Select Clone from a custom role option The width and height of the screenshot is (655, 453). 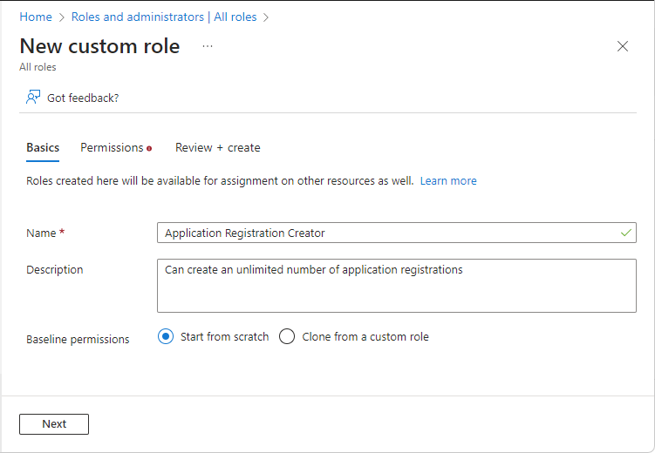tap(287, 337)
